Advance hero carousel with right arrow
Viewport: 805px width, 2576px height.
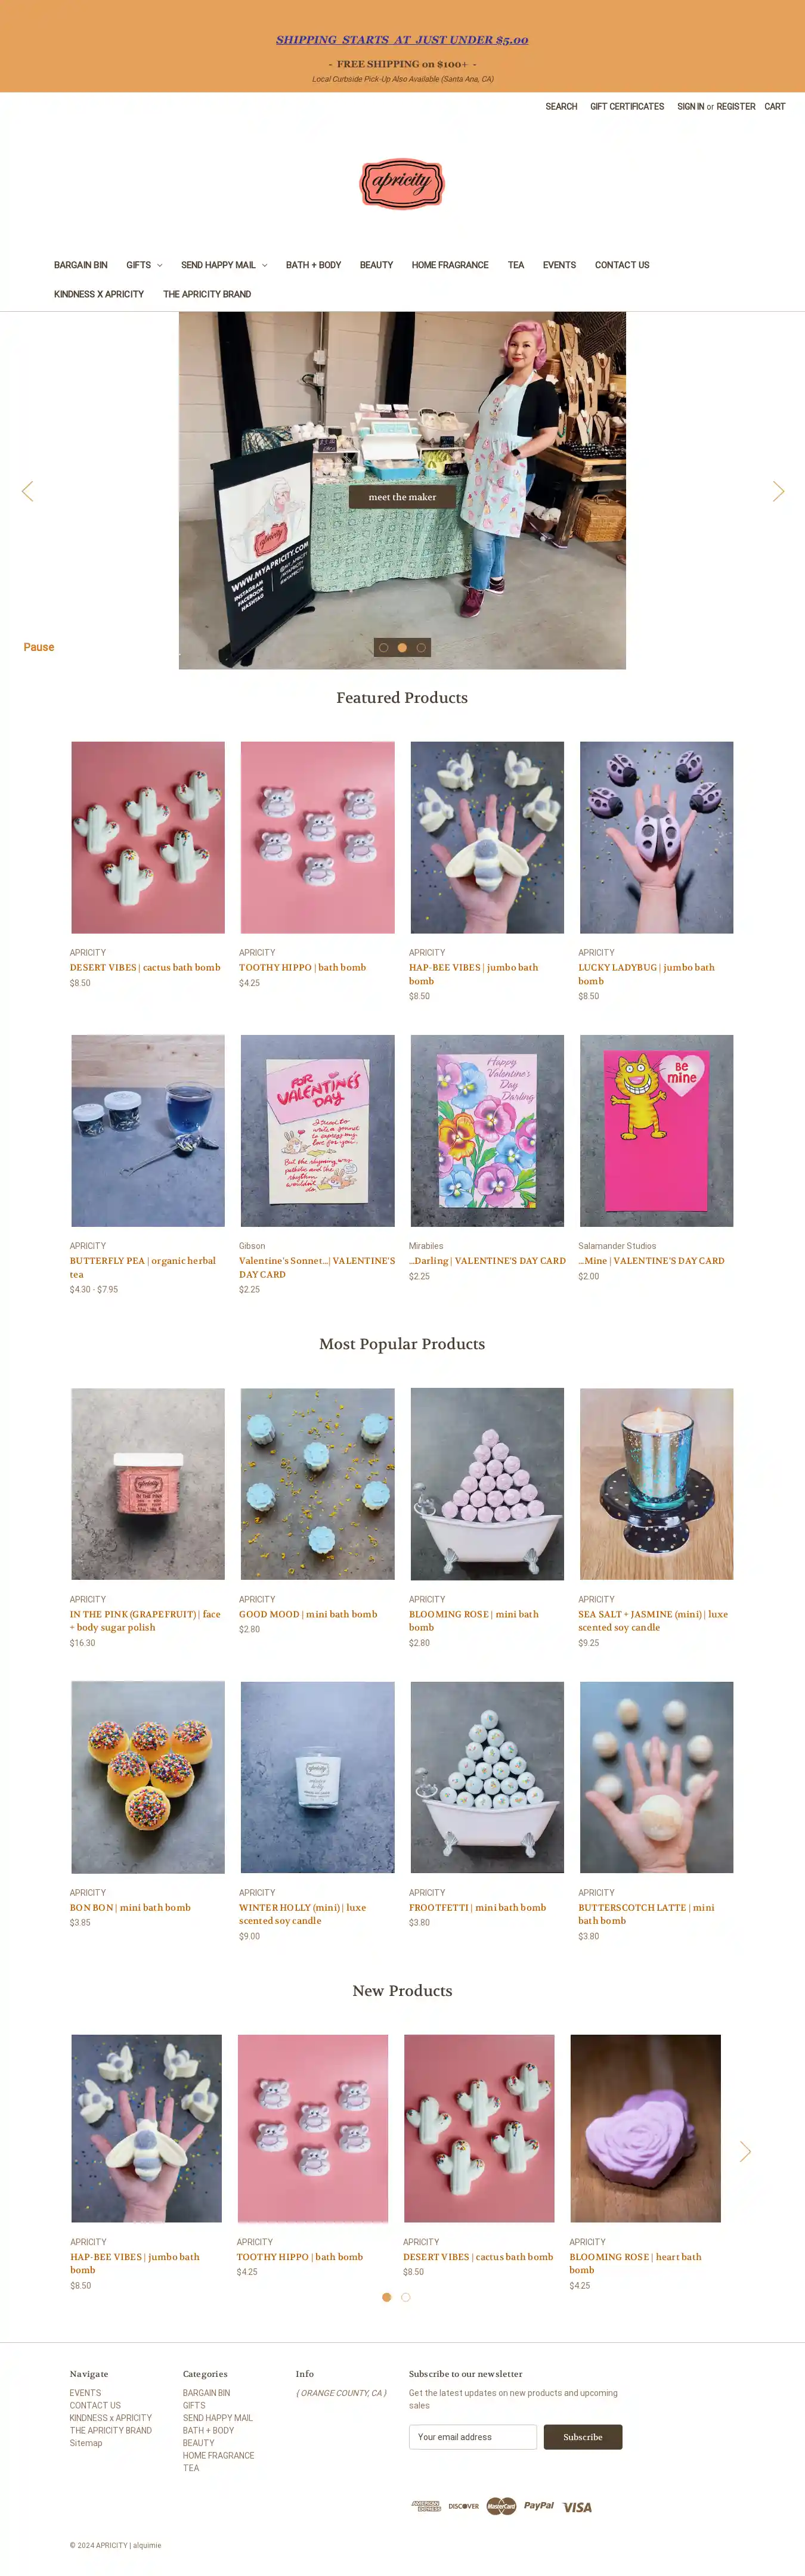[x=778, y=491]
